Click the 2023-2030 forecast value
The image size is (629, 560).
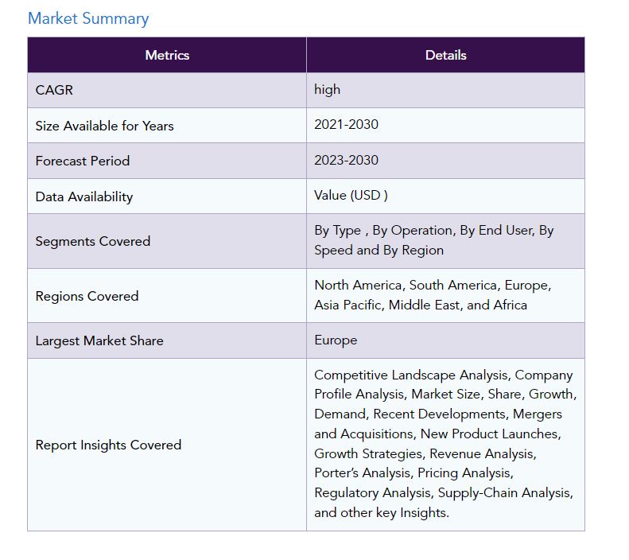coord(346,160)
